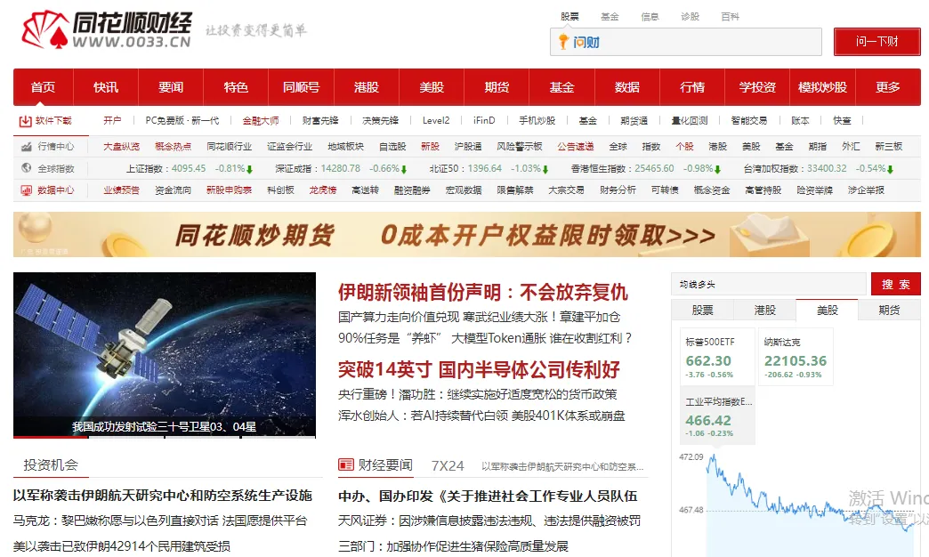Open article 三部门：加强协作促进生猪保险
929x557 pixels.
(x=453, y=545)
